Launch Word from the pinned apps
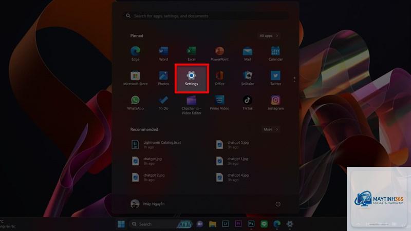The width and height of the screenshot is (411, 231). coord(163,53)
